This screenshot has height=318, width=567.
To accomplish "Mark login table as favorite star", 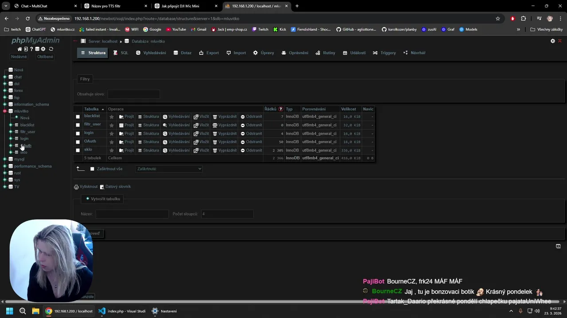I will [x=112, y=133].
